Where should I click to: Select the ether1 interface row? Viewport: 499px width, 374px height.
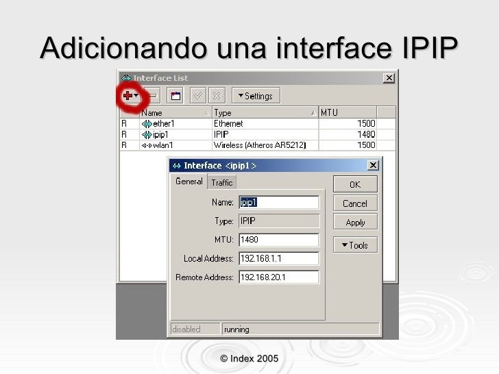pos(258,124)
